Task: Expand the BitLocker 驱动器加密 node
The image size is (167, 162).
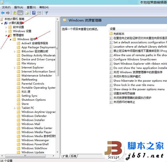Action: click(15, 52)
